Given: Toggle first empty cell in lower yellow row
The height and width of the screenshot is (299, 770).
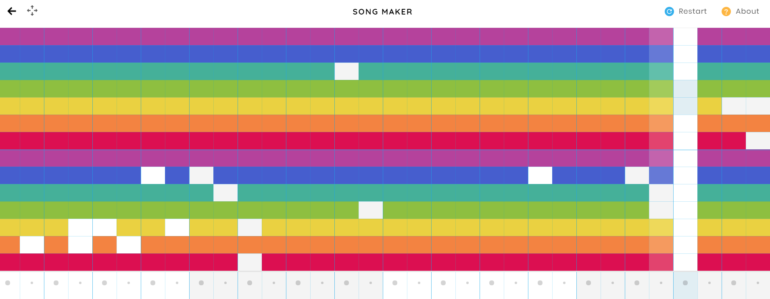Looking at the screenshot, I should [x=80, y=228].
